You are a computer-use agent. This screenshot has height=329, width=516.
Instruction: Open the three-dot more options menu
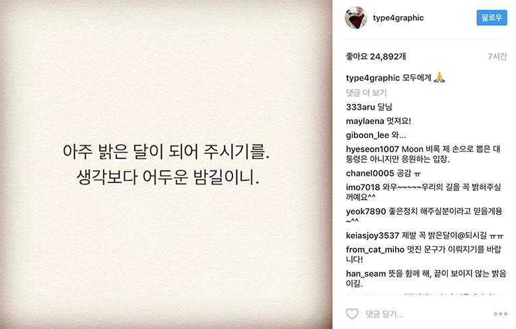tap(500, 314)
